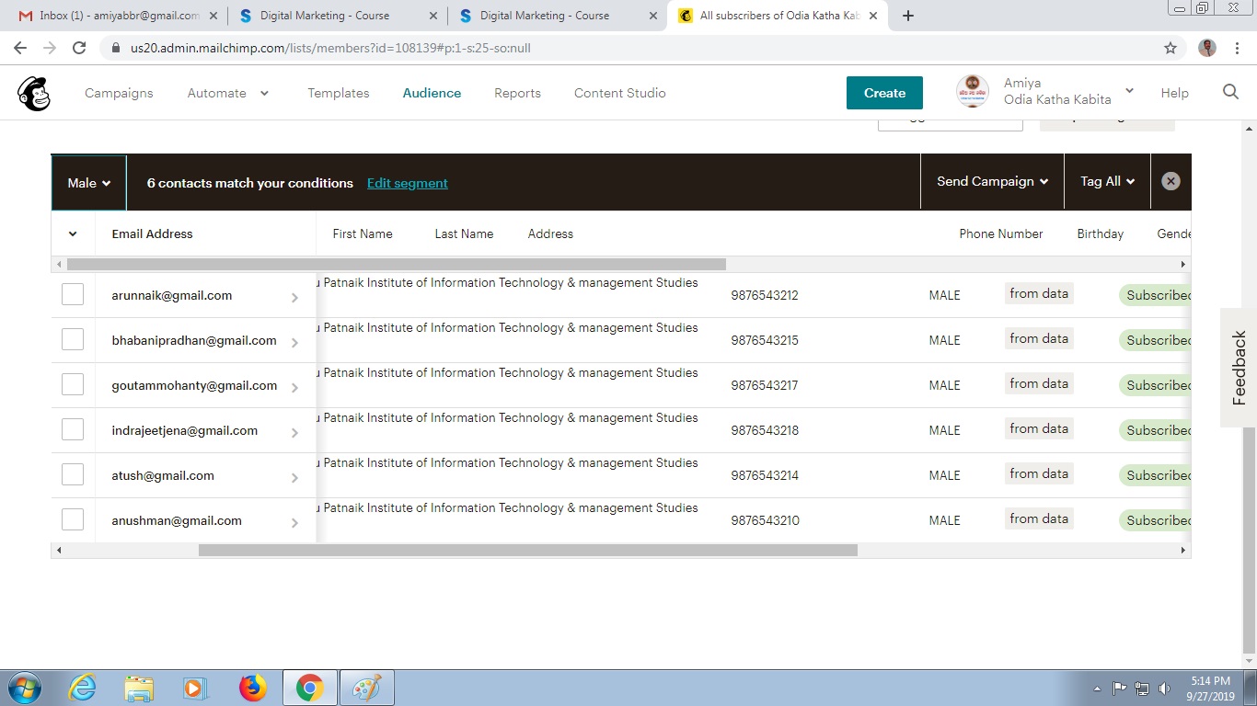Click the browser reload icon
Viewport: 1257px width, 706px height.
(x=79, y=48)
